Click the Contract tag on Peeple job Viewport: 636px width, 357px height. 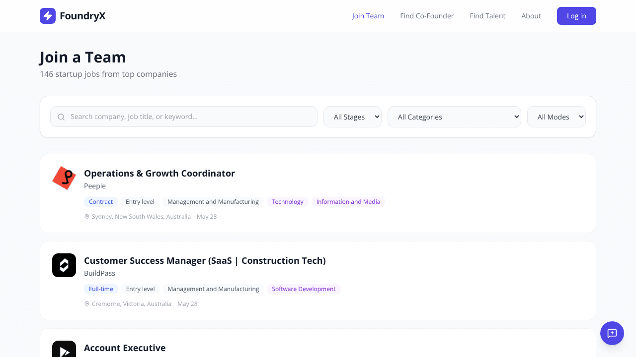point(101,202)
